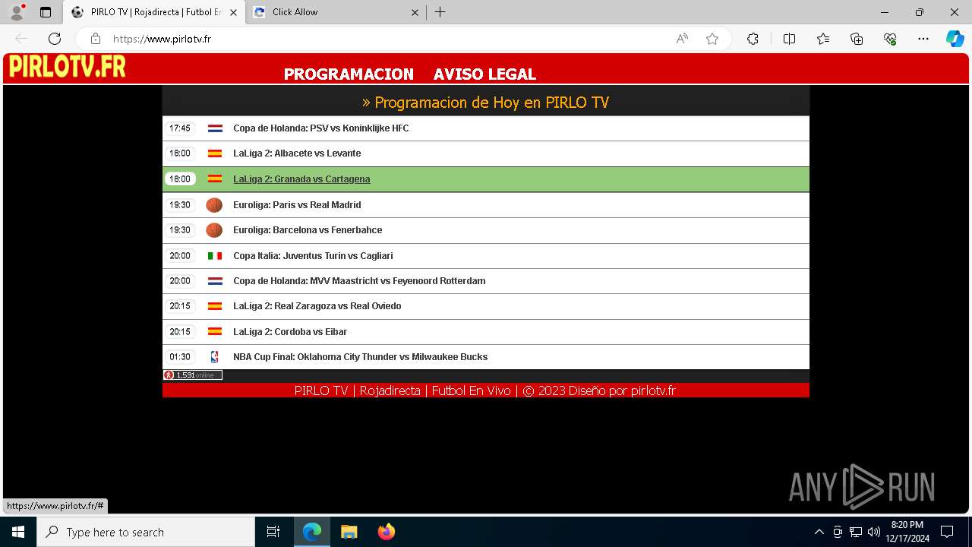Open File Explorer from the taskbar
Viewport: 972px width, 547px height.
click(349, 532)
